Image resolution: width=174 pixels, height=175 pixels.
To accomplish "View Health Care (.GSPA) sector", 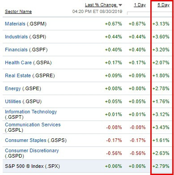I will click(28, 62).
